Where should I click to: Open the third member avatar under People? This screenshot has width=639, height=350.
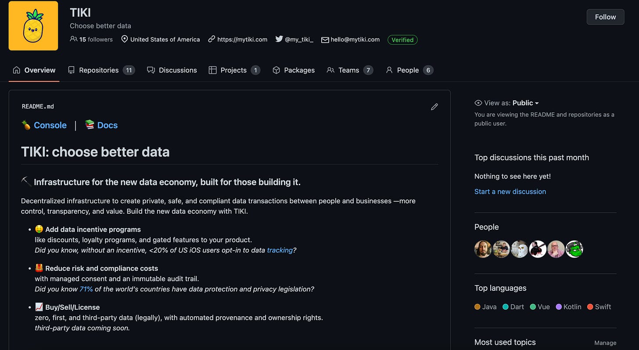(520, 249)
